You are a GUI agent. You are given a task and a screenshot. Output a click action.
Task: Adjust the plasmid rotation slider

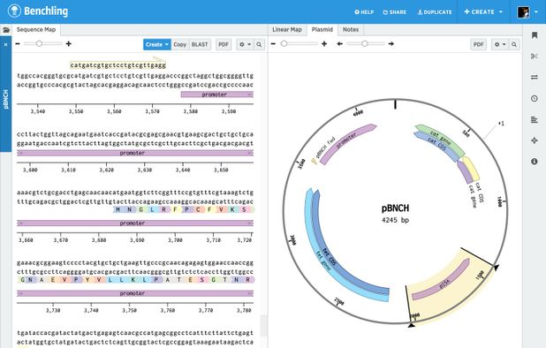pyautogui.click(x=365, y=43)
